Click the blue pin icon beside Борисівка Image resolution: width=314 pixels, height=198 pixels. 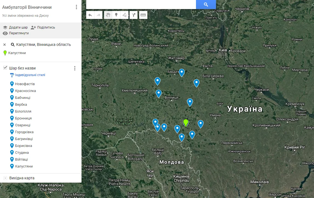12,146
